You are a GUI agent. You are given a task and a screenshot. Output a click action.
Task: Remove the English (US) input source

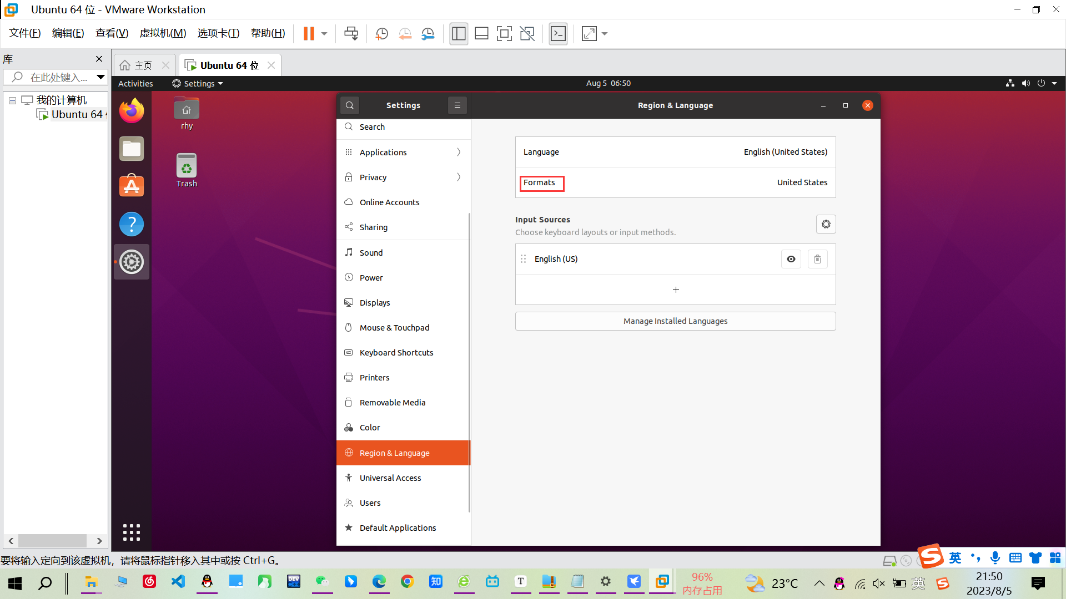tap(818, 259)
